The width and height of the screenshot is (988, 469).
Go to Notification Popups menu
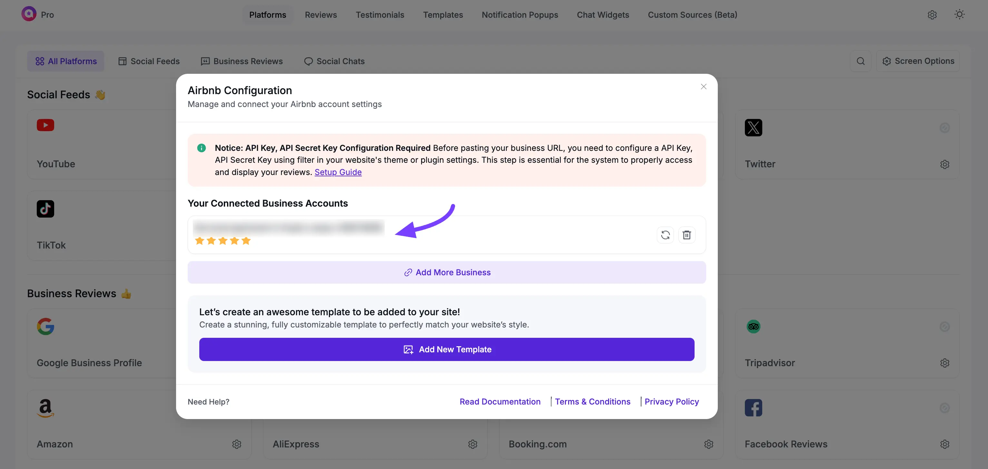click(519, 15)
